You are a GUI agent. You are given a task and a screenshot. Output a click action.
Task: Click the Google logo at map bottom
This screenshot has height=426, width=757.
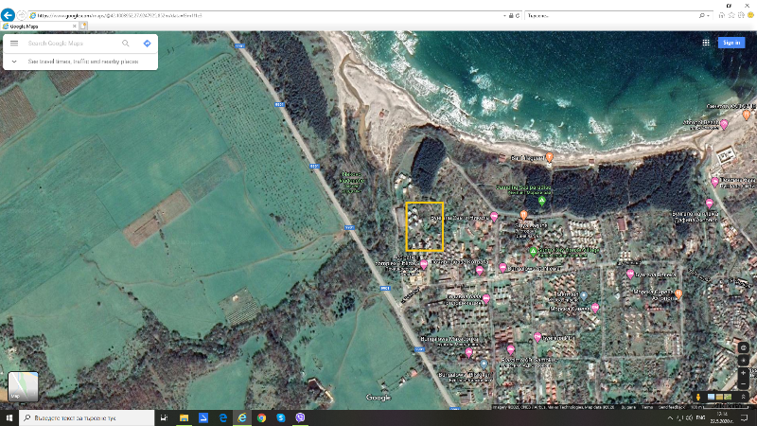point(378,398)
